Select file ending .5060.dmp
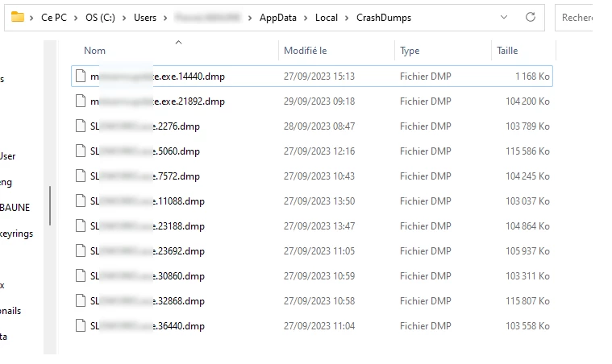Viewport: 612px width, 364px height. tap(312, 151)
